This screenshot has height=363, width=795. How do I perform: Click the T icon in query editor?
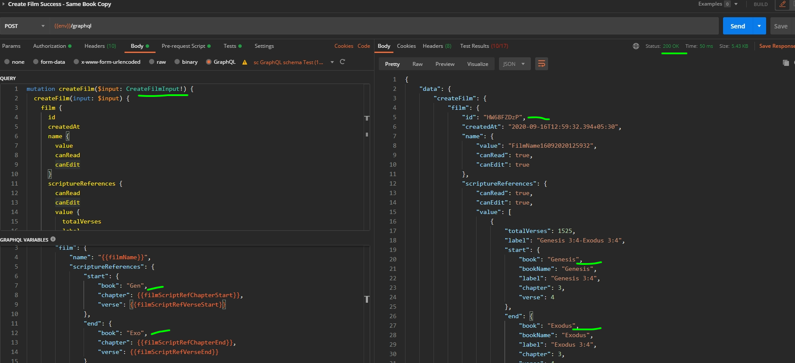tap(367, 118)
